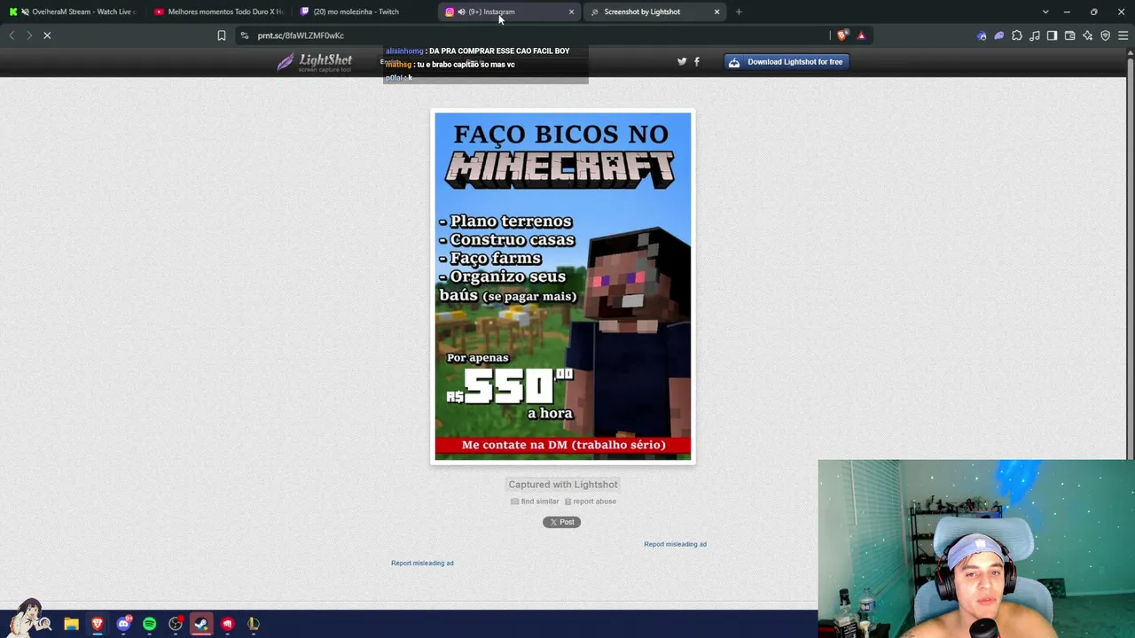
Task: Open the Minecraft ad screenshot image
Action: pos(563,286)
